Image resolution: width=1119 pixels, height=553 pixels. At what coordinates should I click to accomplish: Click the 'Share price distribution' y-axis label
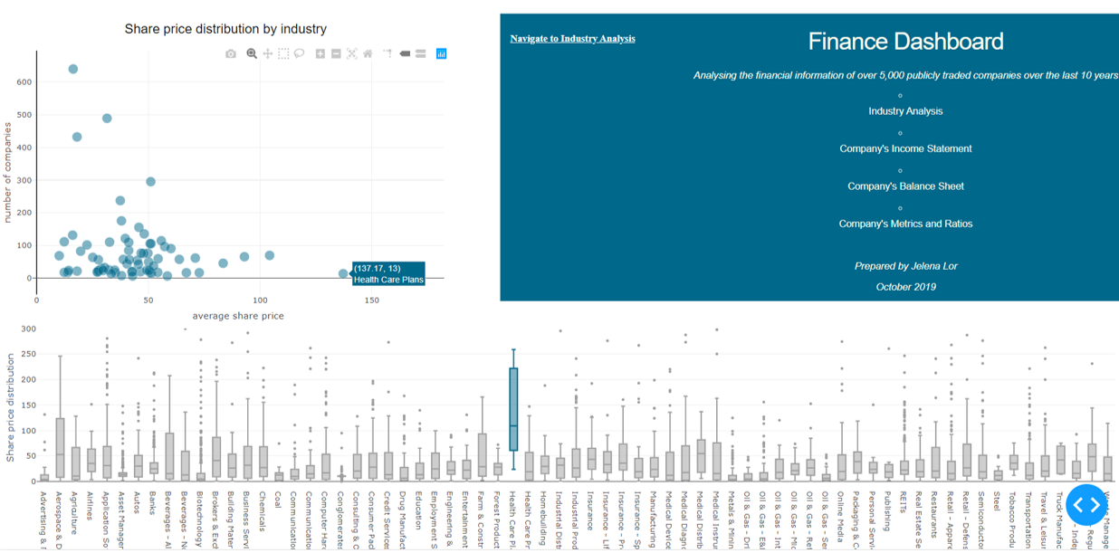click(x=11, y=408)
